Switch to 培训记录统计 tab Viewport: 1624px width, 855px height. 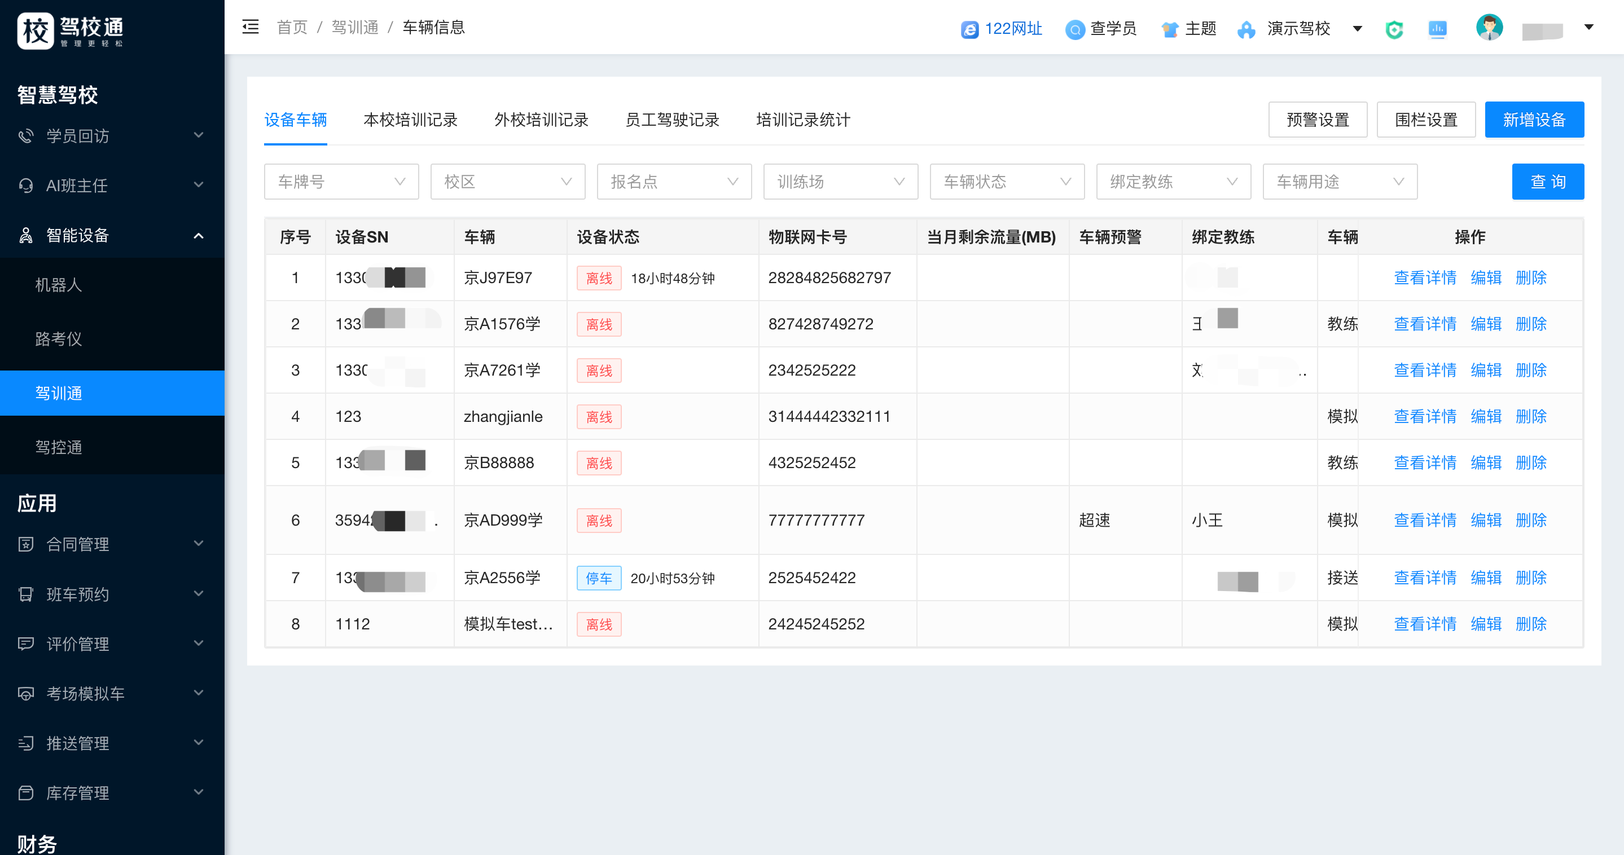point(803,120)
